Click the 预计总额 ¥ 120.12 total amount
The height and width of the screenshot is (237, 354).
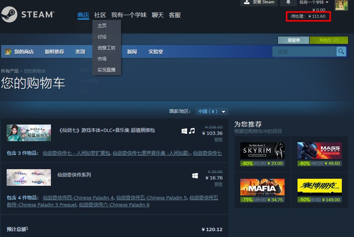point(212,229)
